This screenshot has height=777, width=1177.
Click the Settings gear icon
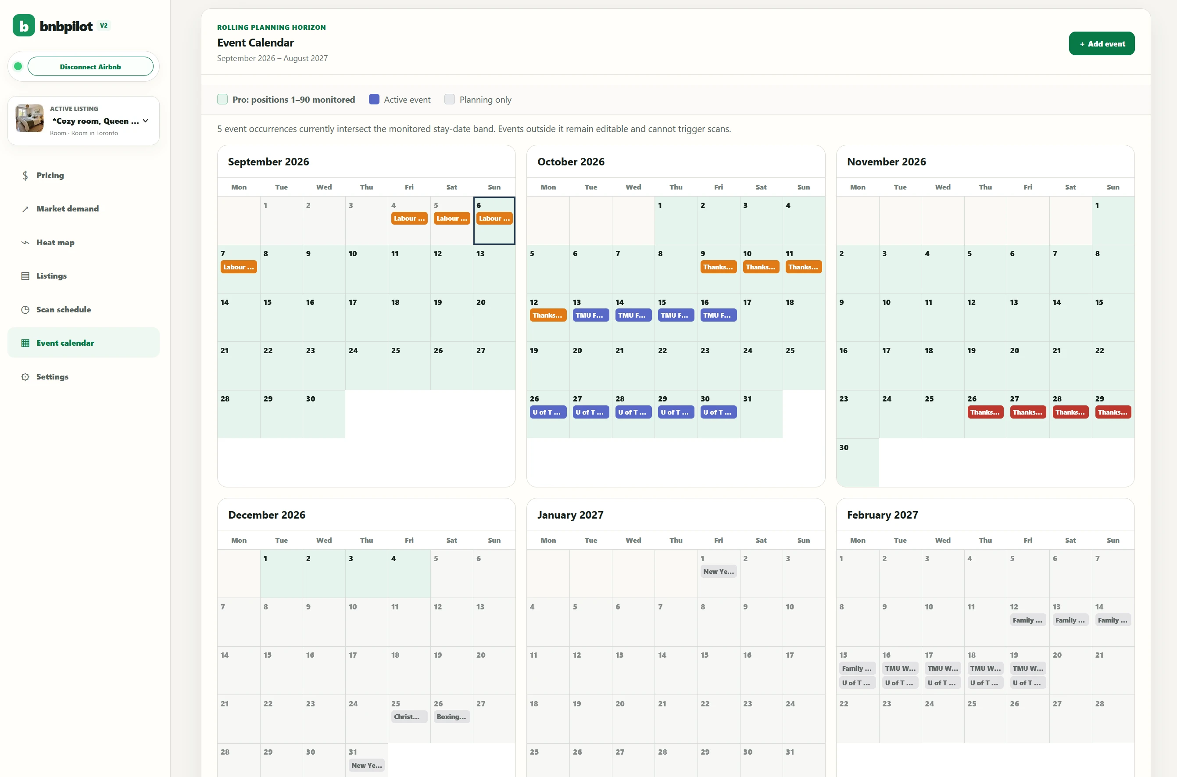[25, 376]
